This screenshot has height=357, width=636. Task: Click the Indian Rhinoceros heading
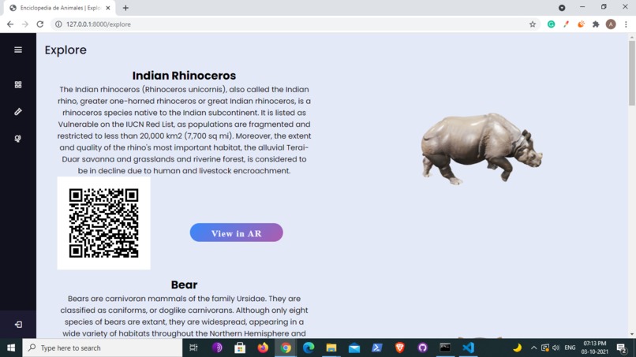184,76
